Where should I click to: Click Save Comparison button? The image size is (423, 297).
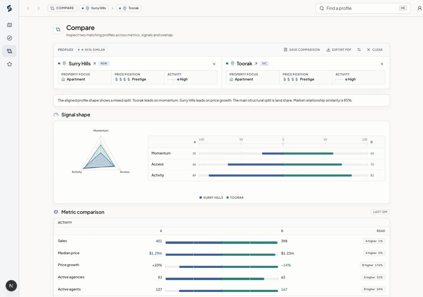pos(302,50)
